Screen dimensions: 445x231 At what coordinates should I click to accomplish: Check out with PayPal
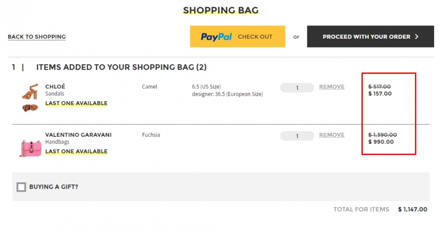(x=238, y=37)
